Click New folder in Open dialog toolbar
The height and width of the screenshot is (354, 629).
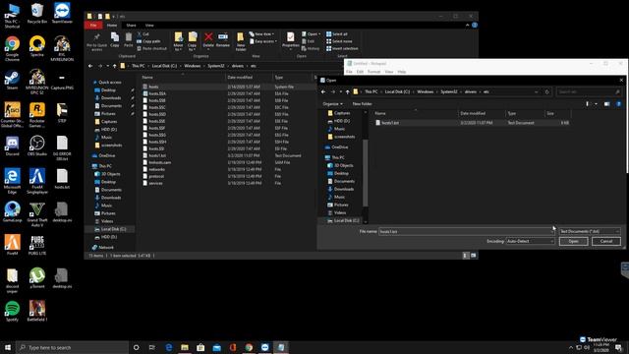coord(362,104)
